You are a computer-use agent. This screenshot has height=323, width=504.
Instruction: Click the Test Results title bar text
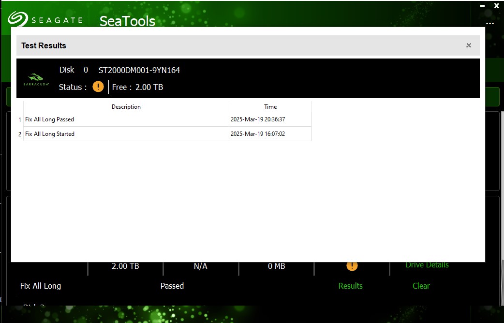(44, 45)
